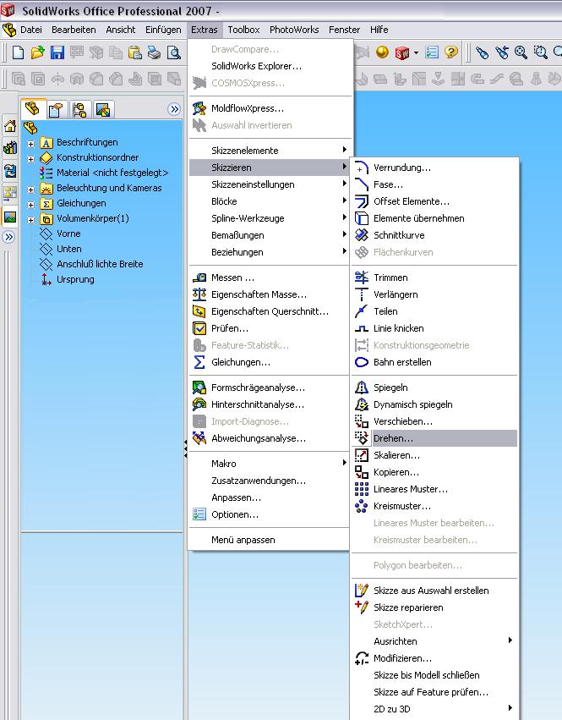Image resolution: width=562 pixels, height=720 pixels.
Task: Open the Makro submenu
Action: click(x=270, y=464)
